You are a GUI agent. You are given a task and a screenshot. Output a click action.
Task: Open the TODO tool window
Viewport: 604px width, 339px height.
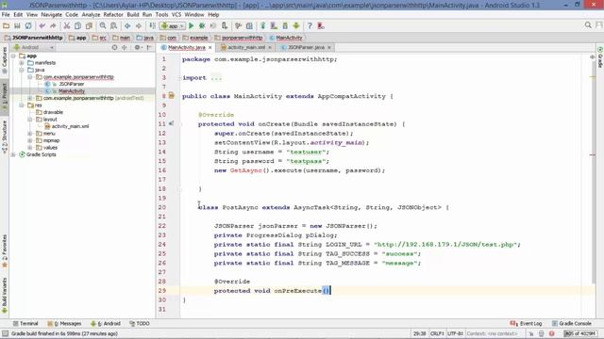tap(140, 324)
